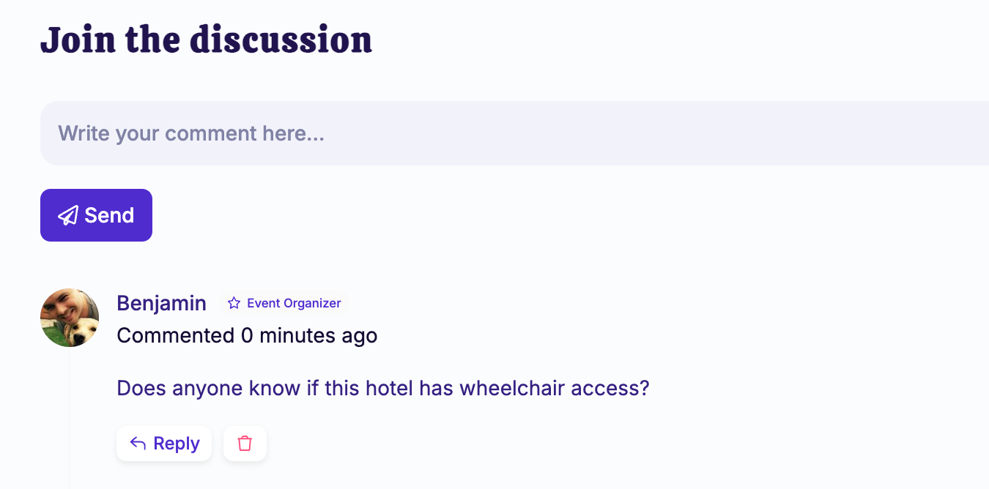
Task: Click the Benjamin username
Action: pyautogui.click(x=161, y=303)
